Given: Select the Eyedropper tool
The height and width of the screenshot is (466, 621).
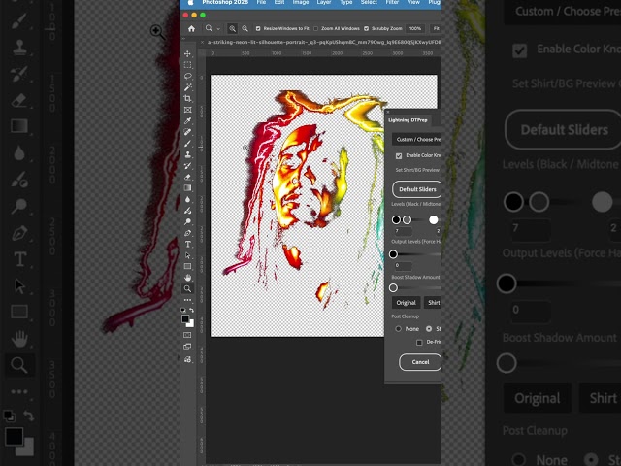Looking at the screenshot, I should click(187, 120).
